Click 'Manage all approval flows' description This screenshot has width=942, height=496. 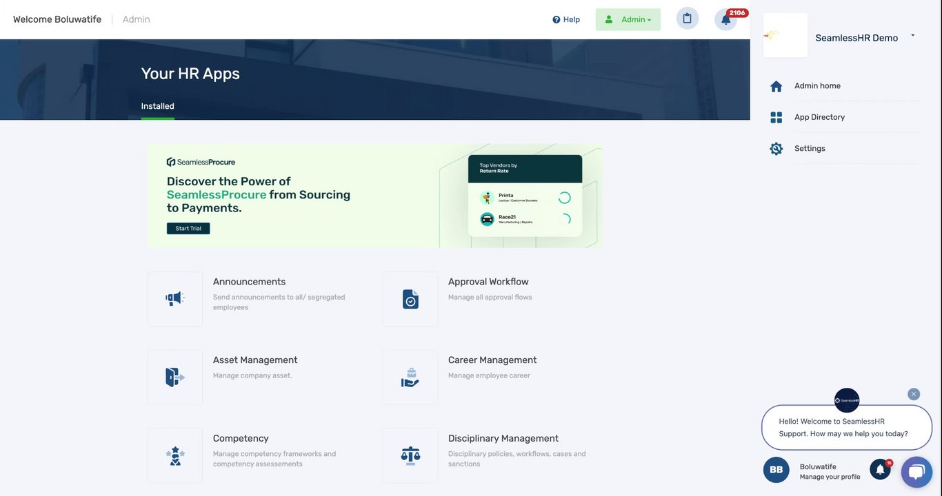tap(490, 298)
